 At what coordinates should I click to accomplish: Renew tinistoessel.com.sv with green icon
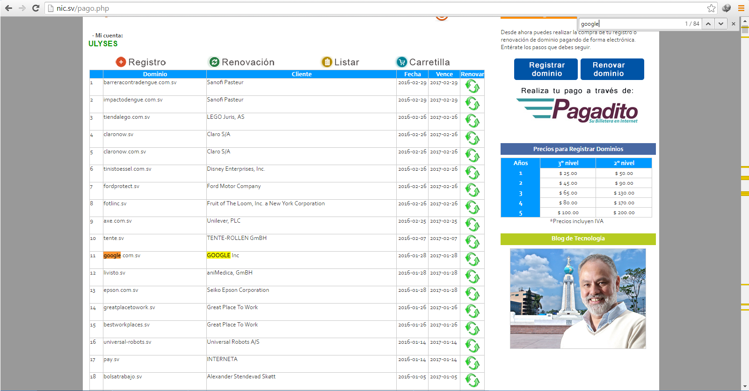[472, 173]
